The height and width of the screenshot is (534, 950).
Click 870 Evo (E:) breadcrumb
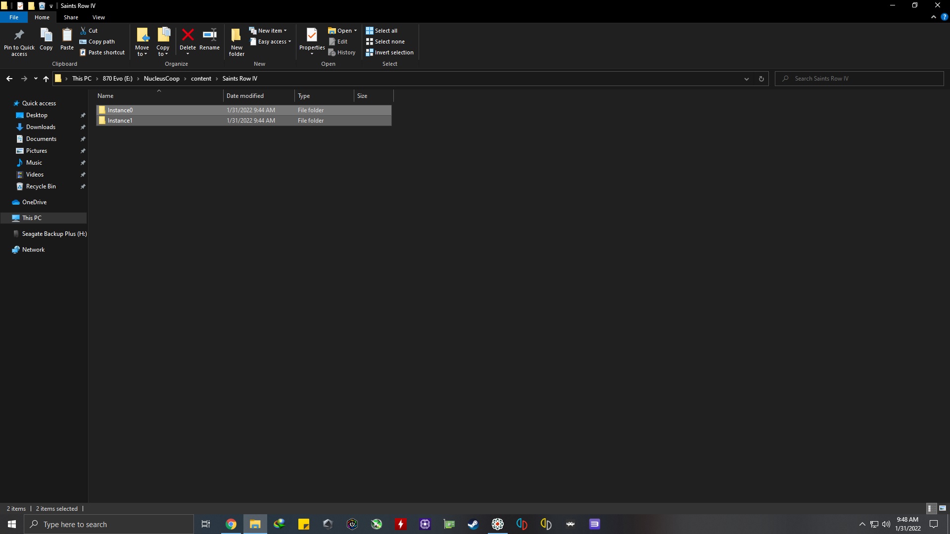point(118,79)
